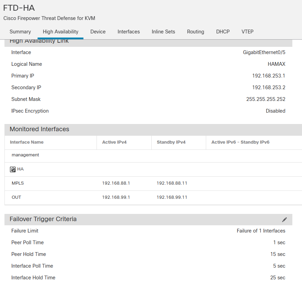Viewport: 302px width, 289px height.
Task: Switch to the DHCP tab
Action: [x=223, y=32]
